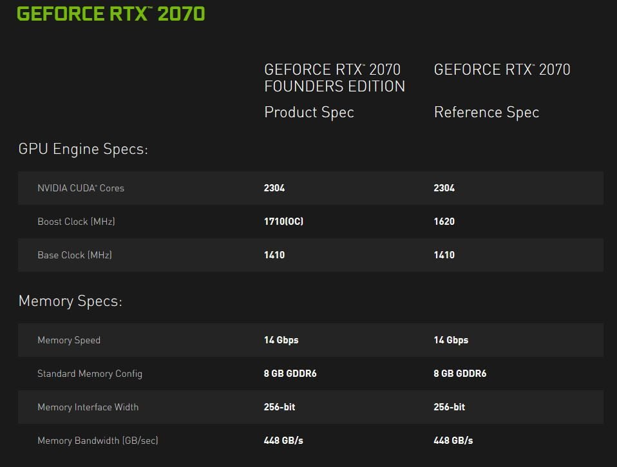The height and width of the screenshot is (467, 617).
Task: Click the Product Spec subheading
Action: coord(309,112)
